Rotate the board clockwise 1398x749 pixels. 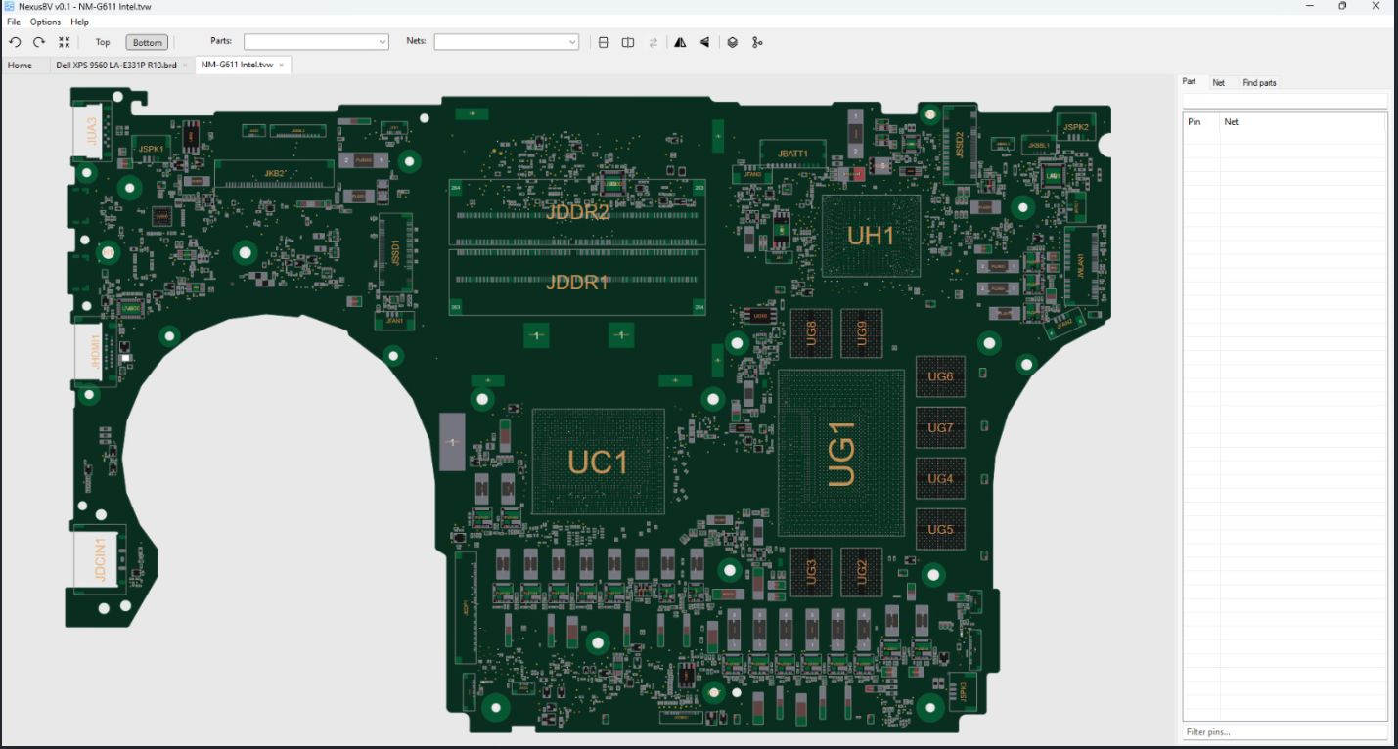point(39,42)
